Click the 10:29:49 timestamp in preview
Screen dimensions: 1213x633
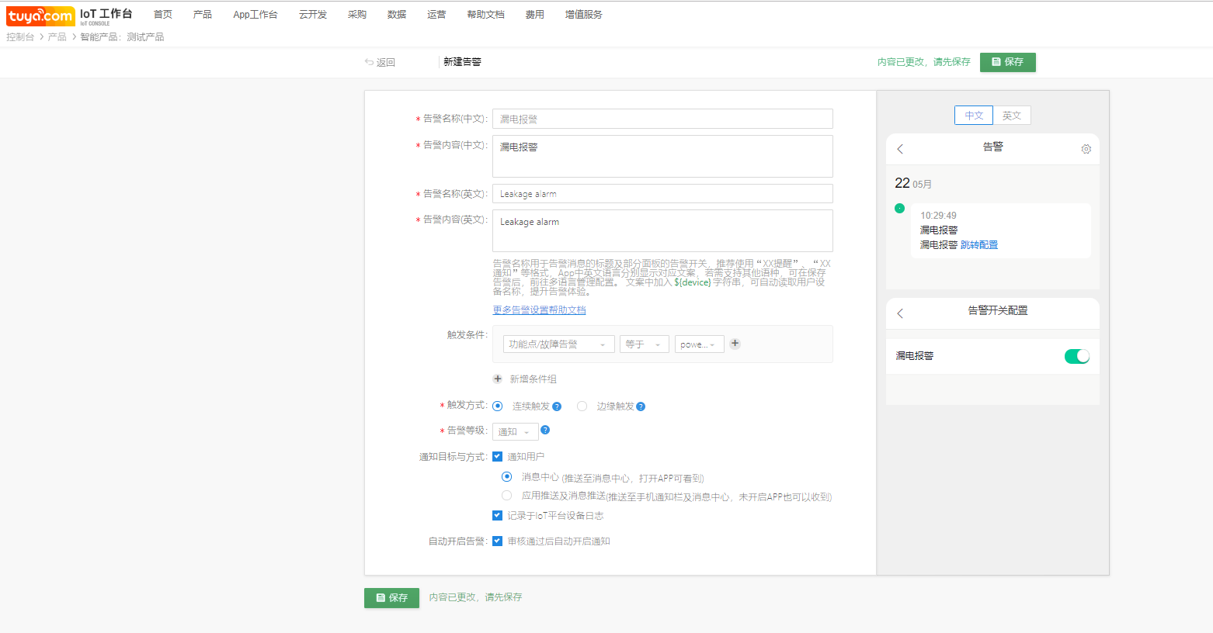click(x=938, y=216)
